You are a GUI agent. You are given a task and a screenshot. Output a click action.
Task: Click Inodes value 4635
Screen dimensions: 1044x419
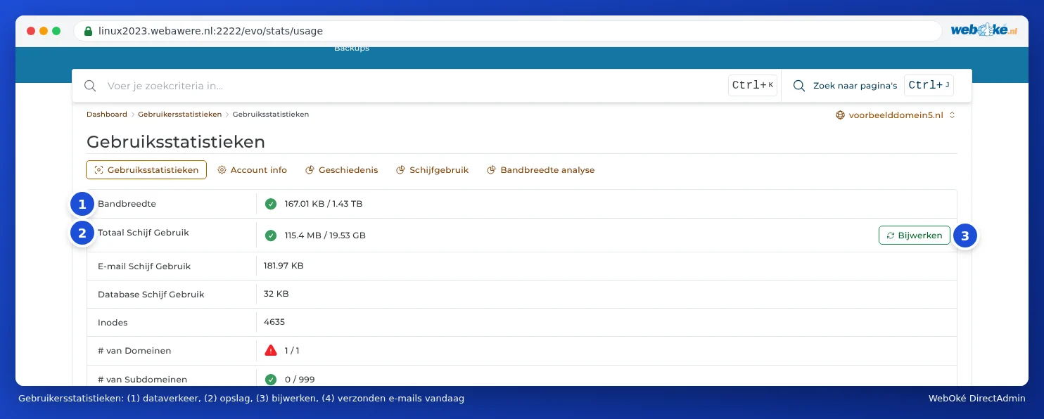pos(274,322)
